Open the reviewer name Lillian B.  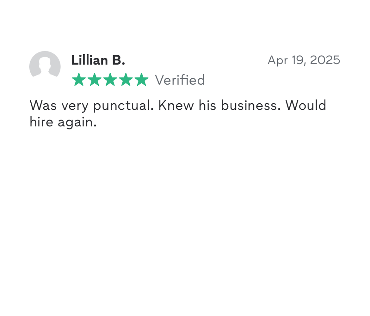point(98,60)
